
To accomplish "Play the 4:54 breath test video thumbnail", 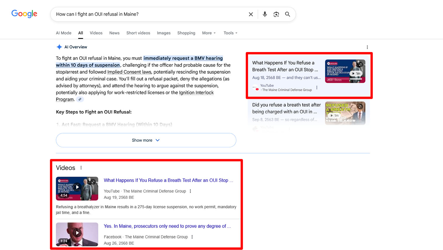I will click(77, 188).
